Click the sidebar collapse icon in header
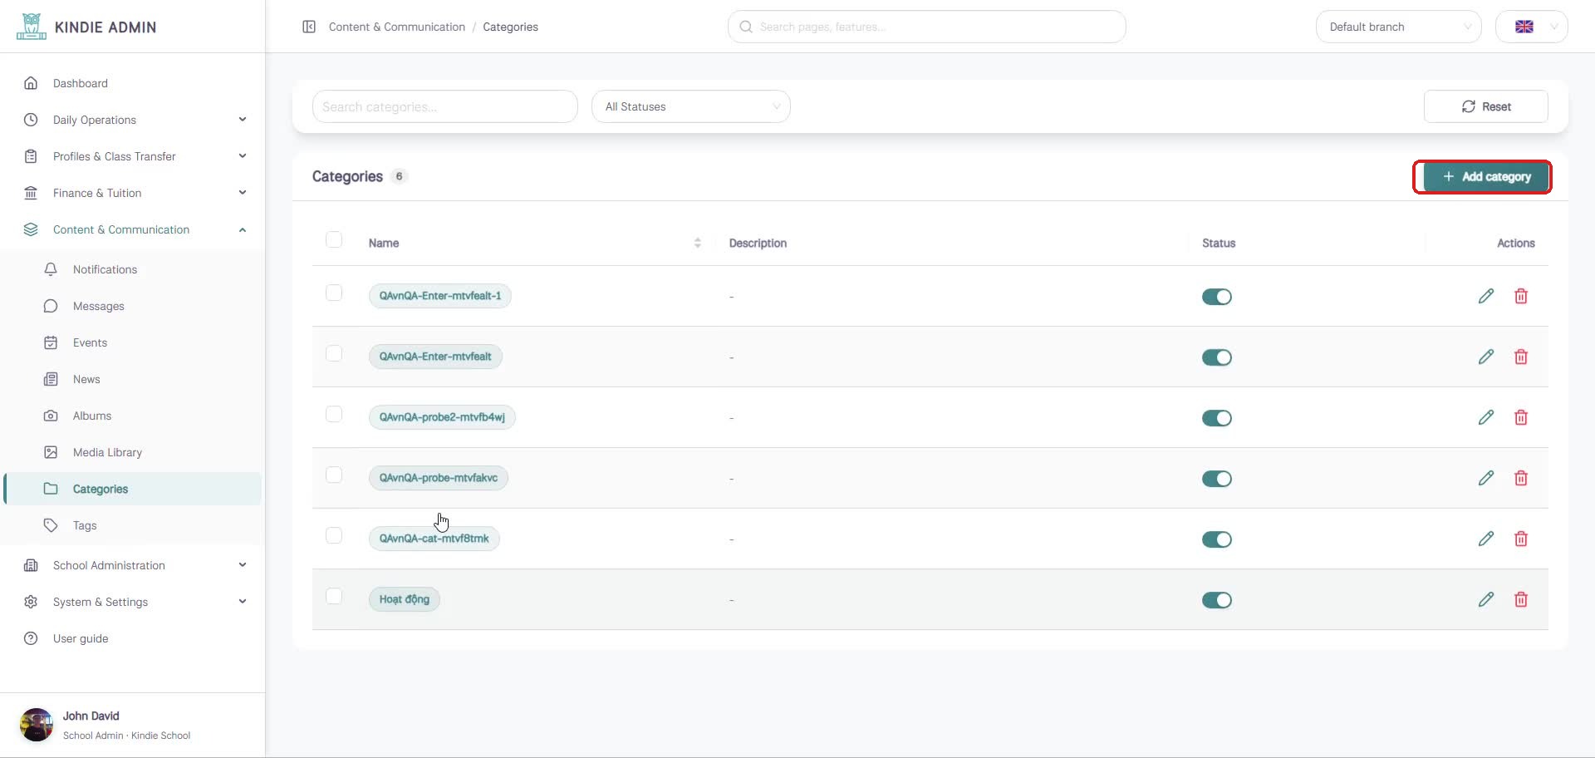1595x758 pixels. (x=309, y=27)
